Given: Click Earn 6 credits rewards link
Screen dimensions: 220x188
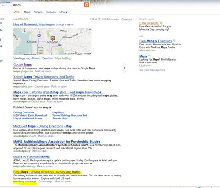Looking at the screenshot, I should [149, 23].
